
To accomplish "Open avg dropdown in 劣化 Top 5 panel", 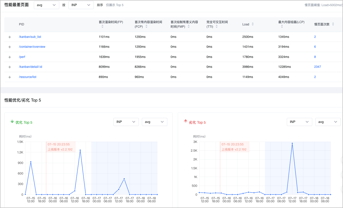I will coord(328,122).
